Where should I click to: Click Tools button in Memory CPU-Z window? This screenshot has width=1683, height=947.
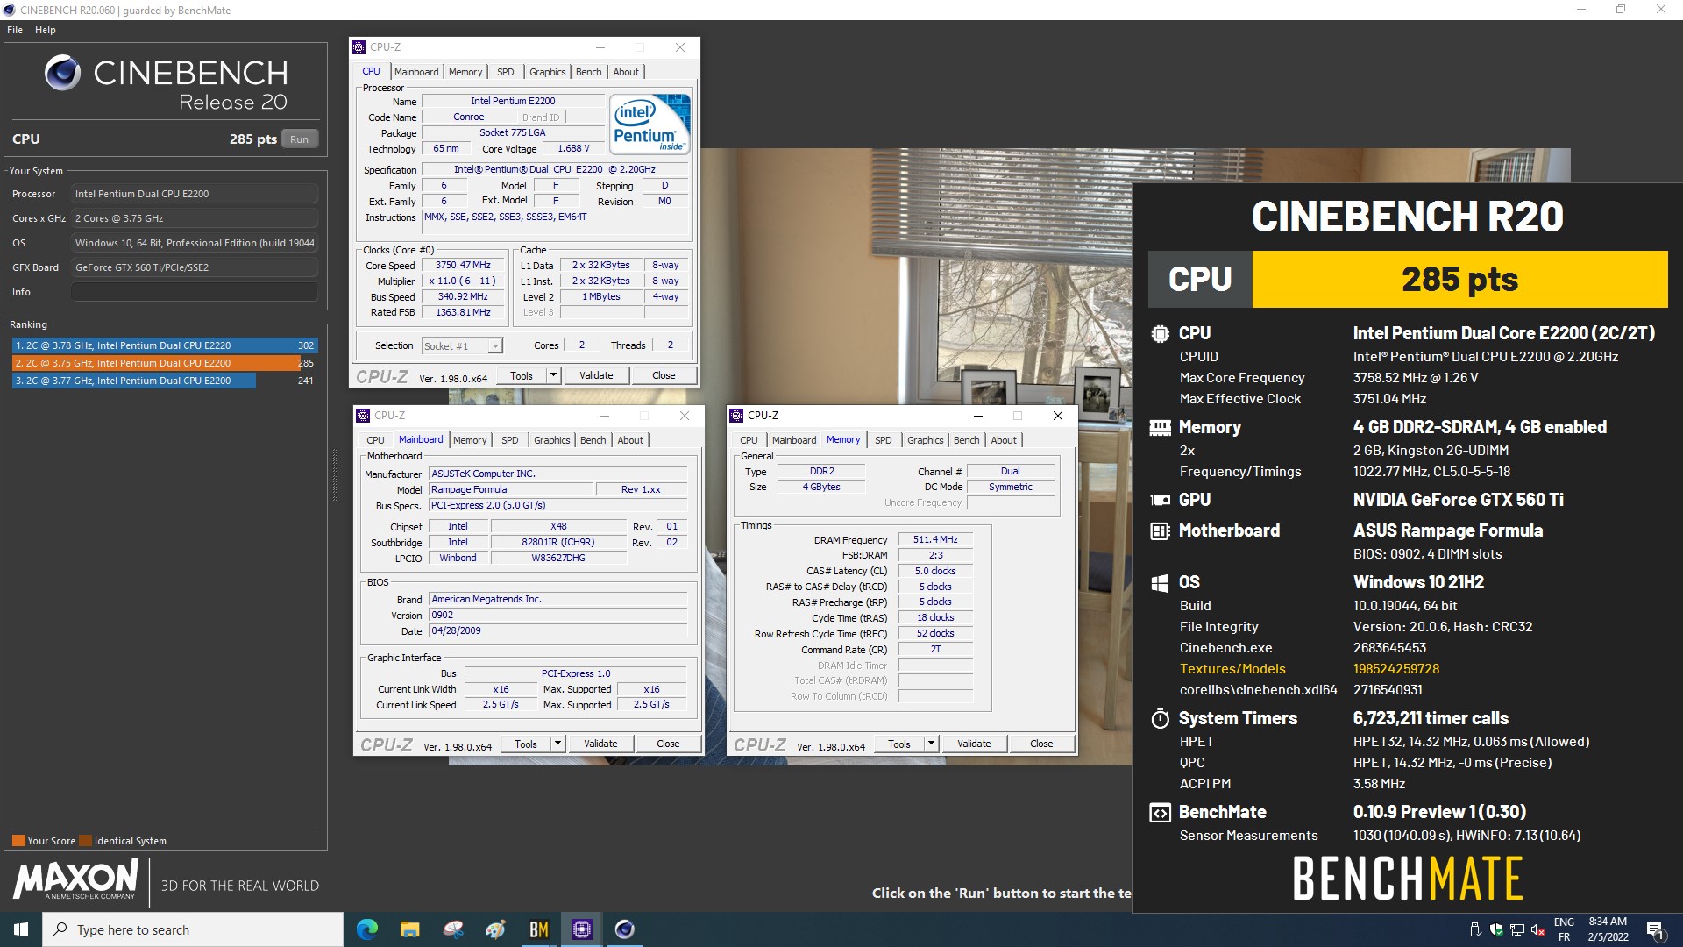(x=899, y=744)
